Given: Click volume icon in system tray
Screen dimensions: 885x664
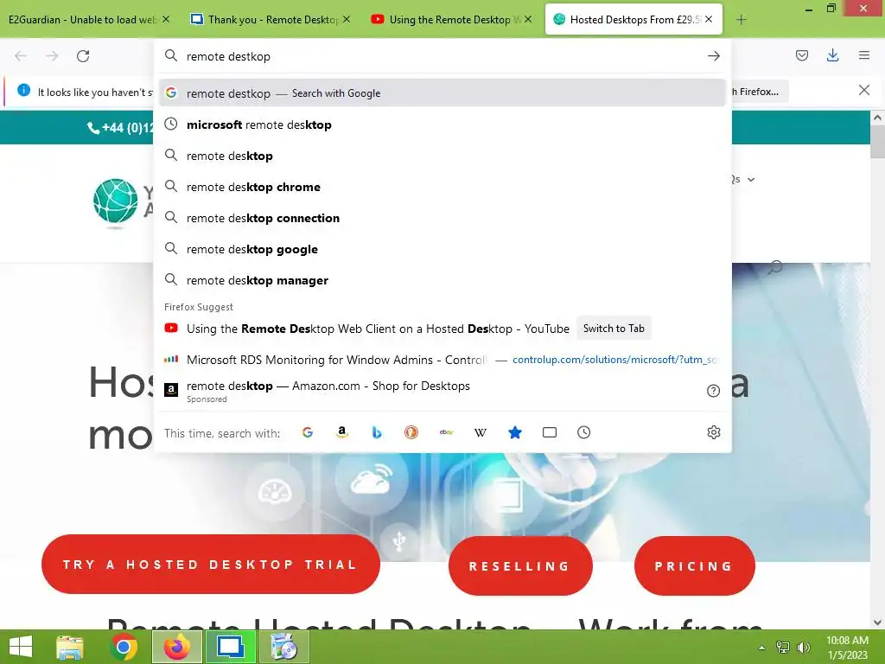Looking at the screenshot, I should click(x=804, y=648).
